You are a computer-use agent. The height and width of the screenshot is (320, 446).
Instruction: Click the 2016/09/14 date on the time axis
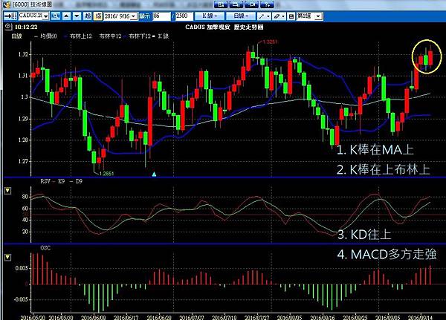(x=420, y=317)
